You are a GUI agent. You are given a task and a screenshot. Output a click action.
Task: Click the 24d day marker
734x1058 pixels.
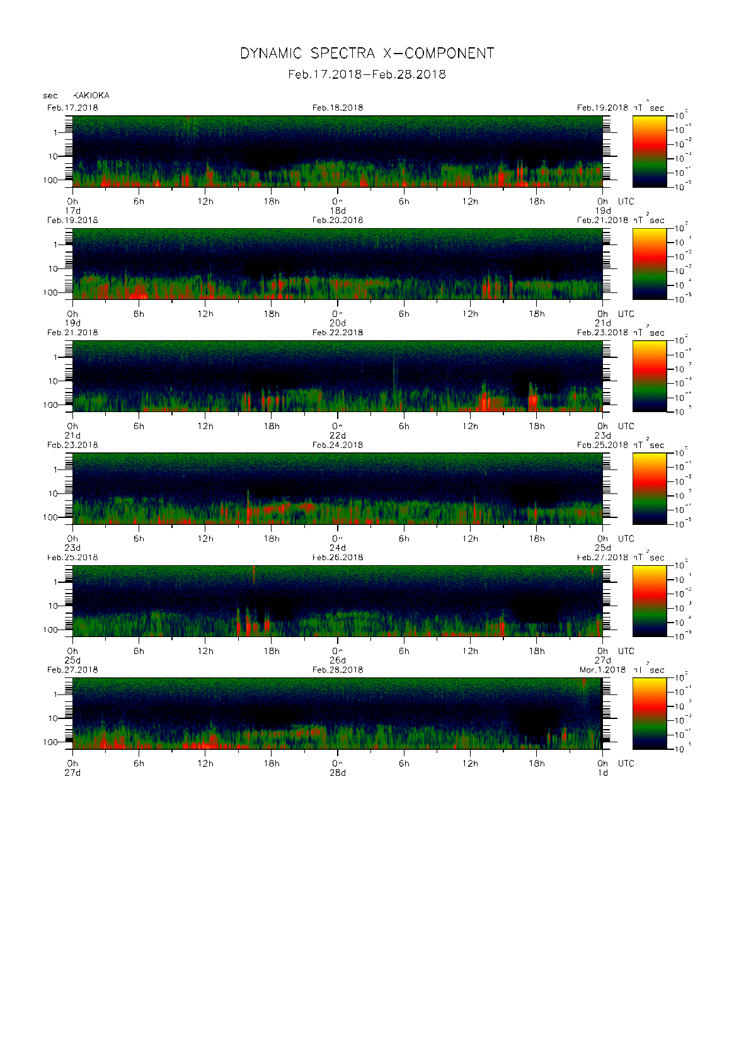click(338, 548)
